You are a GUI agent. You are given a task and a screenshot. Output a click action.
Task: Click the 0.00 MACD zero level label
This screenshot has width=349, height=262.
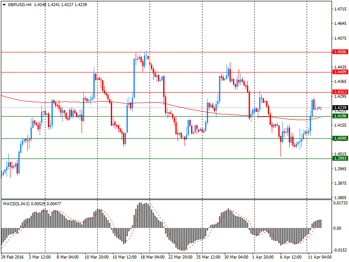point(337,228)
